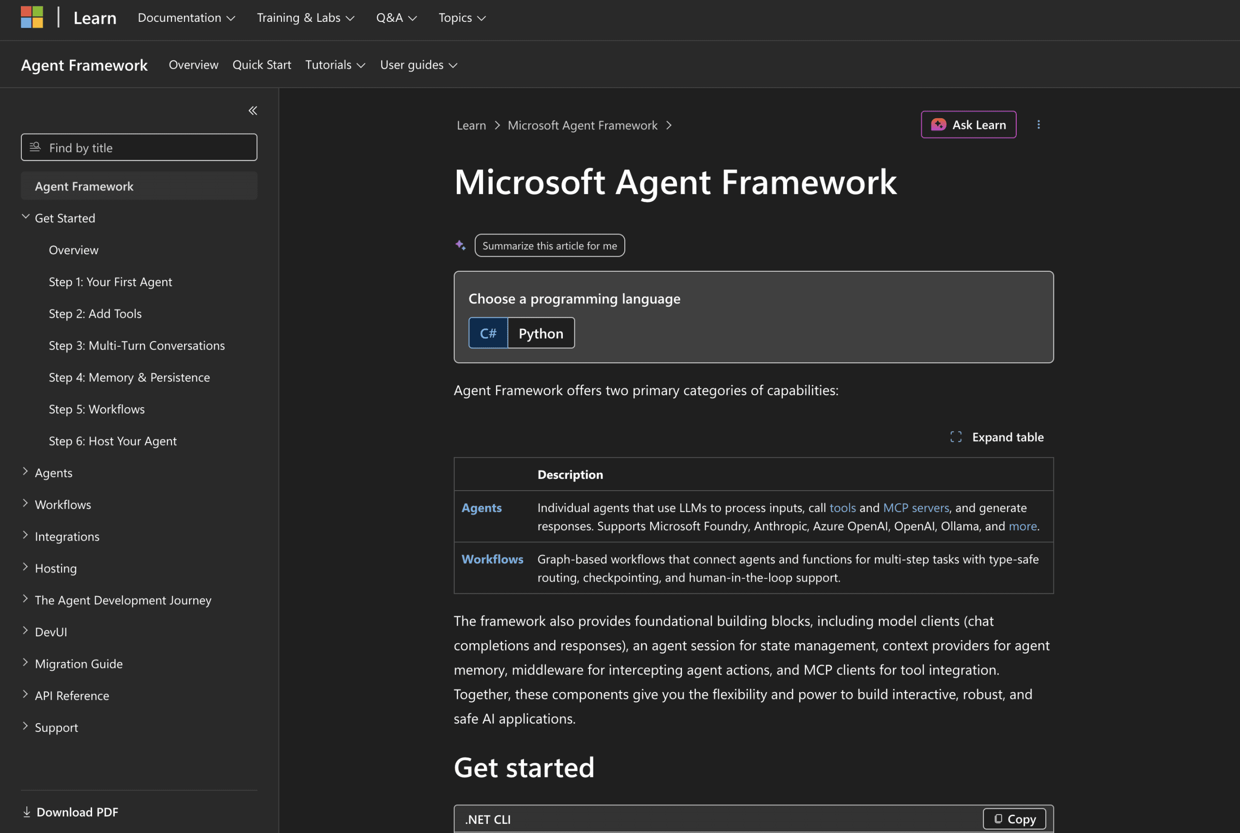
Task: Click Summarize this article for me
Action: (x=550, y=246)
